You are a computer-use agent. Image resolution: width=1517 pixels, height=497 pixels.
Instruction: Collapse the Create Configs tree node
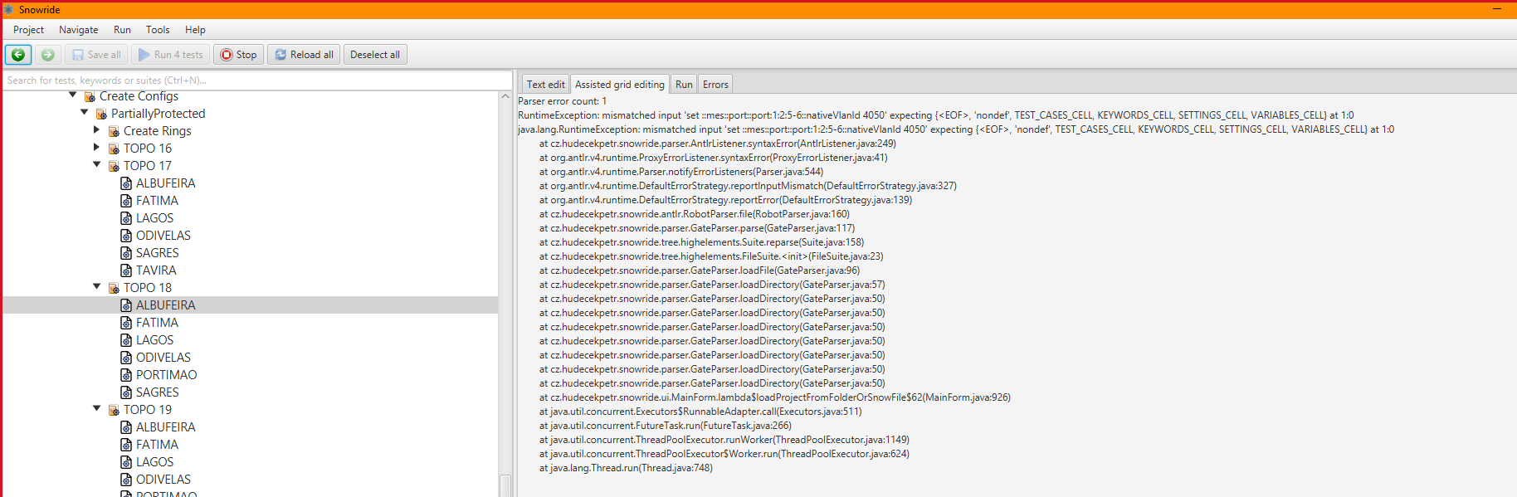[73, 95]
